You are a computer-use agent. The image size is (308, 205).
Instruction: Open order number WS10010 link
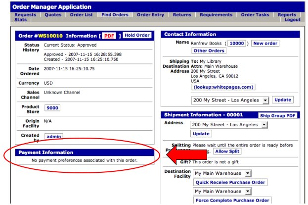click(50, 36)
